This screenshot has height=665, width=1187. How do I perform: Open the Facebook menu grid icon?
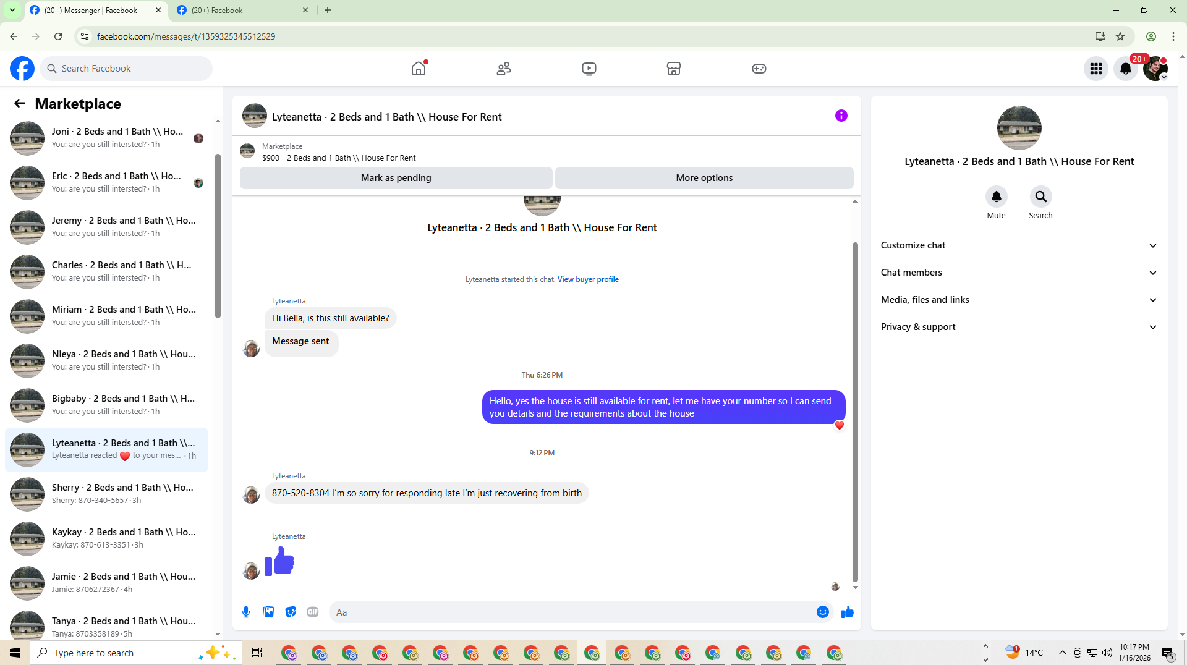(1096, 69)
